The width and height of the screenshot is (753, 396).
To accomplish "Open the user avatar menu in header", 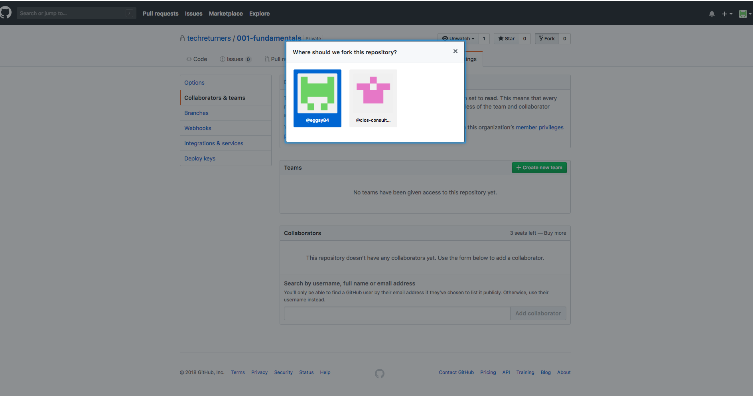I will [745, 14].
